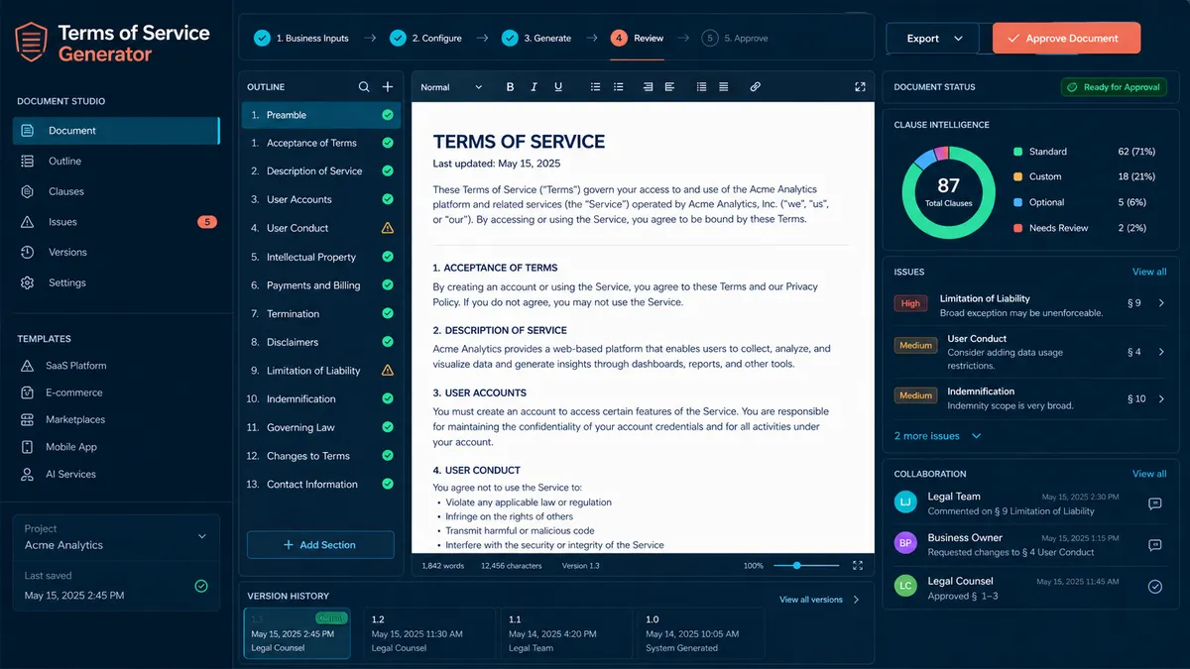Expand the editor with the top fullscreen icon
This screenshot has height=669, width=1190.
pyautogui.click(x=860, y=87)
